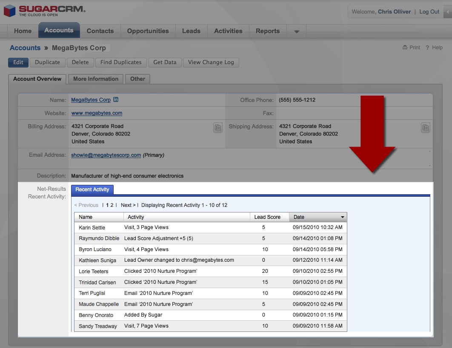Open the View Change Log button
Screen dimensions: 452x348
click(x=211, y=62)
